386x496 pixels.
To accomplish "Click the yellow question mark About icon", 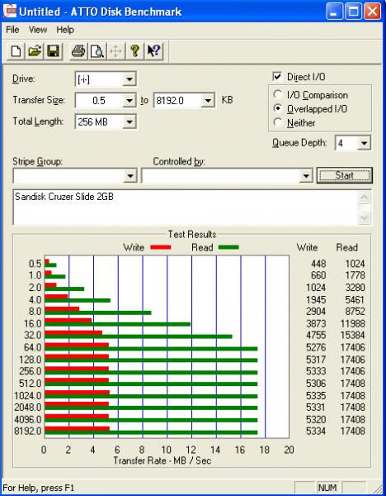I will (x=134, y=51).
